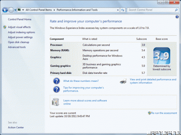Open Help with the blue question icon
181x135 pixels.
[177, 17]
